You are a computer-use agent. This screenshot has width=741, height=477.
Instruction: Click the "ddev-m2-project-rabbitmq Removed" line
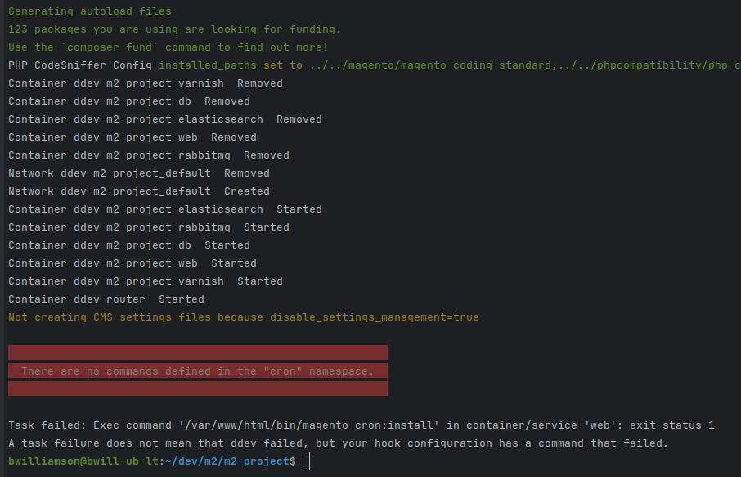(149, 155)
